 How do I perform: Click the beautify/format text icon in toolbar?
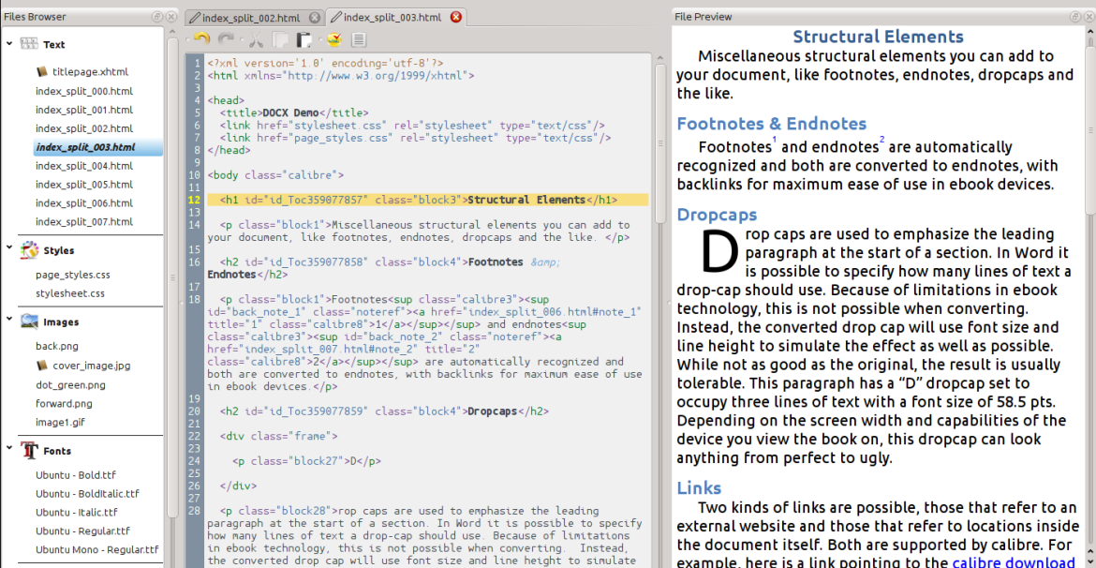pos(359,40)
